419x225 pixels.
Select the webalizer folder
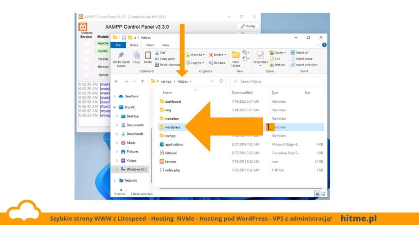(169, 119)
